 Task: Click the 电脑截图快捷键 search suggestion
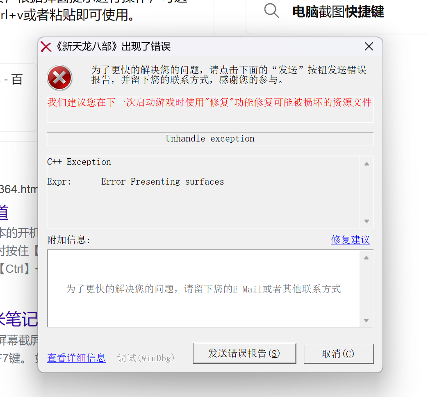point(338,12)
